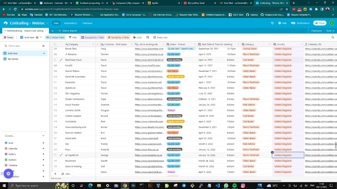Tick checkbox for LE Capital UK row
This screenshot has height=189, width=337.
[x=55, y=155]
